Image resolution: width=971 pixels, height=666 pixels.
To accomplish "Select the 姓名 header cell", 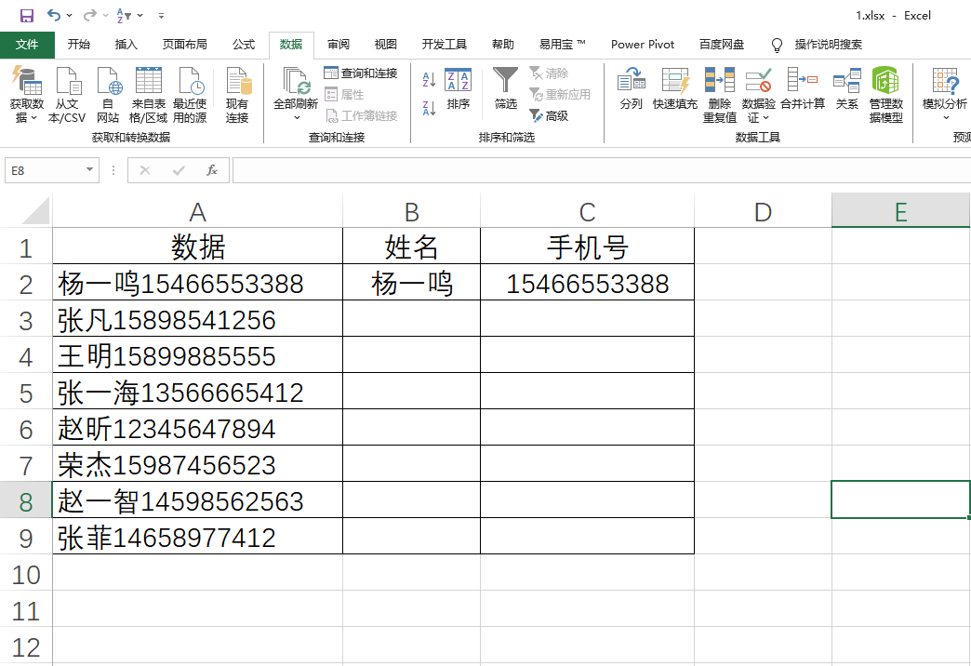I will (x=411, y=246).
